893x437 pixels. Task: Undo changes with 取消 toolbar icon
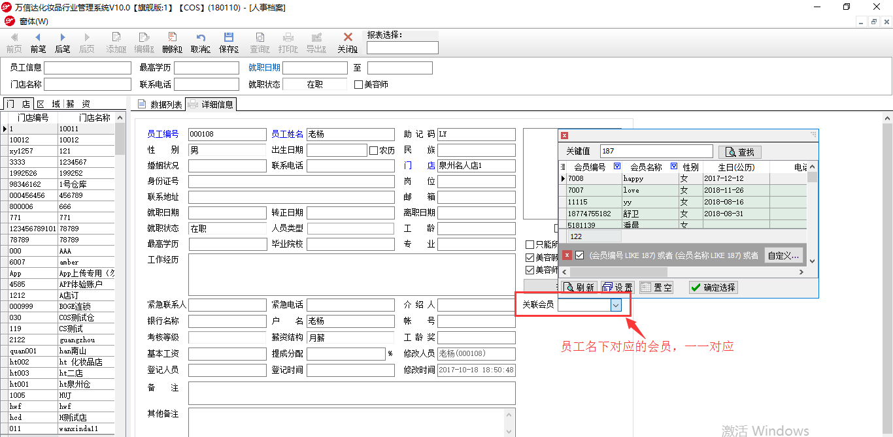(x=200, y=42)
